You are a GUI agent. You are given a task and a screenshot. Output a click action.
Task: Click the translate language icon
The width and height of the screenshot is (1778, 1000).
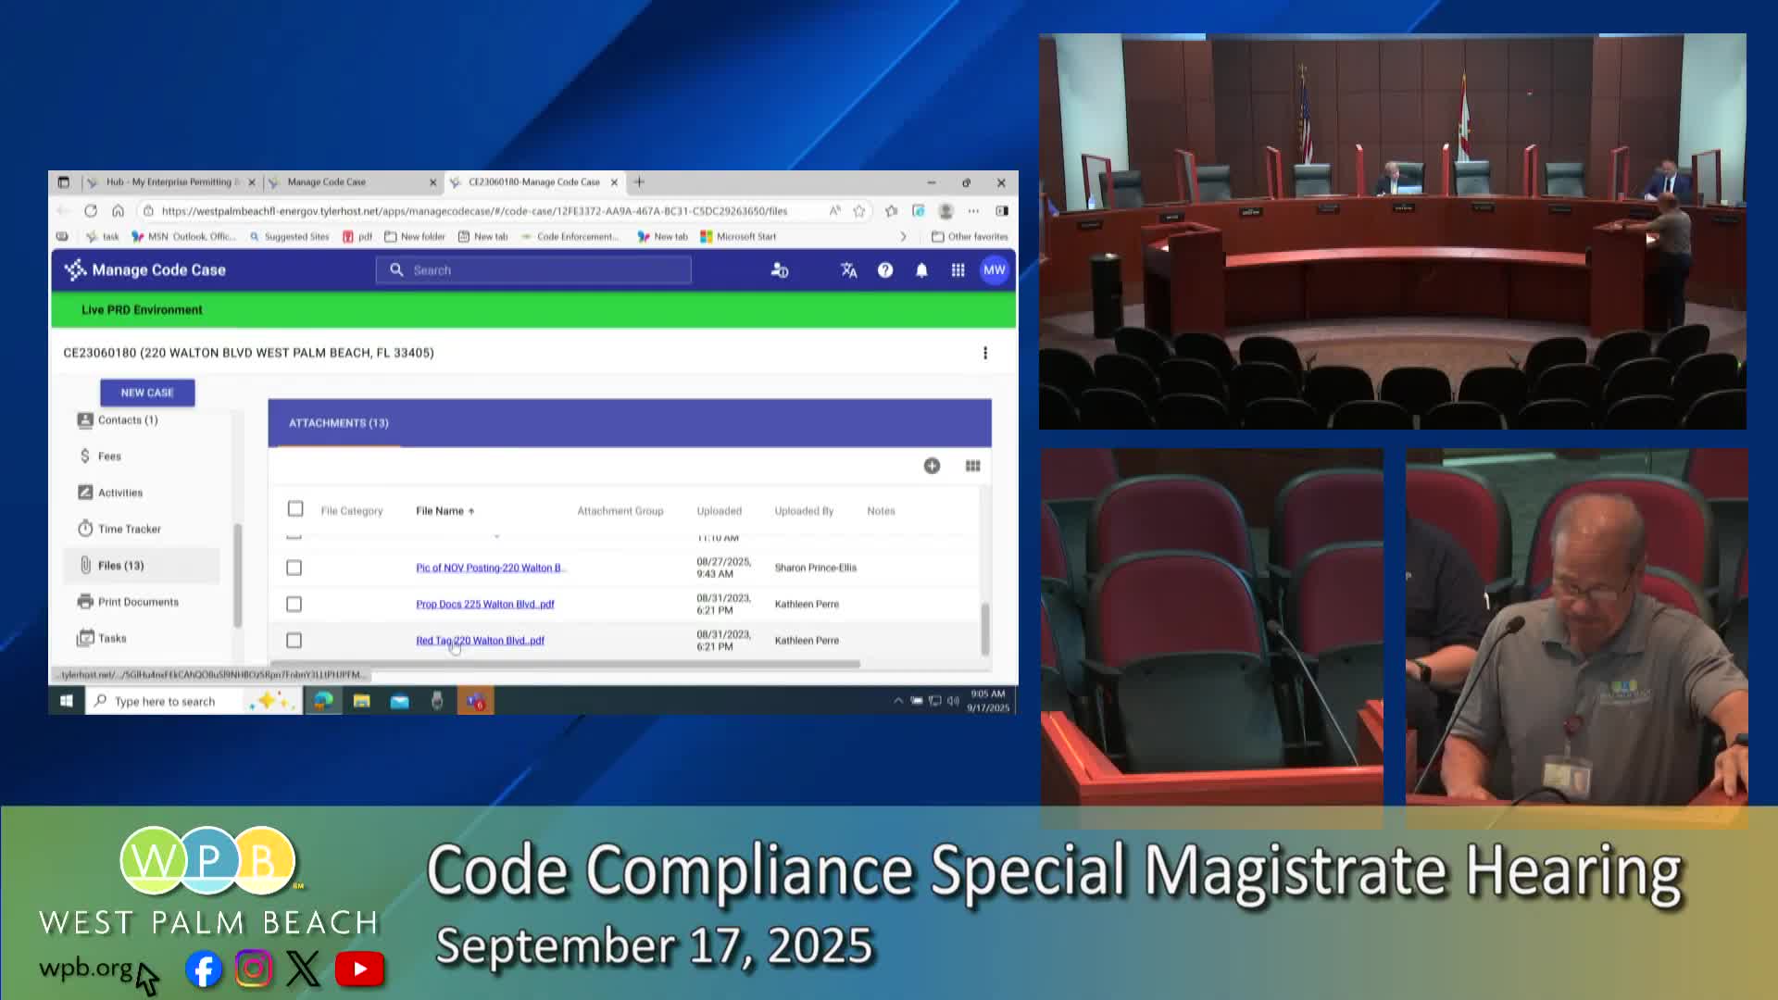[x=848, y=270]
